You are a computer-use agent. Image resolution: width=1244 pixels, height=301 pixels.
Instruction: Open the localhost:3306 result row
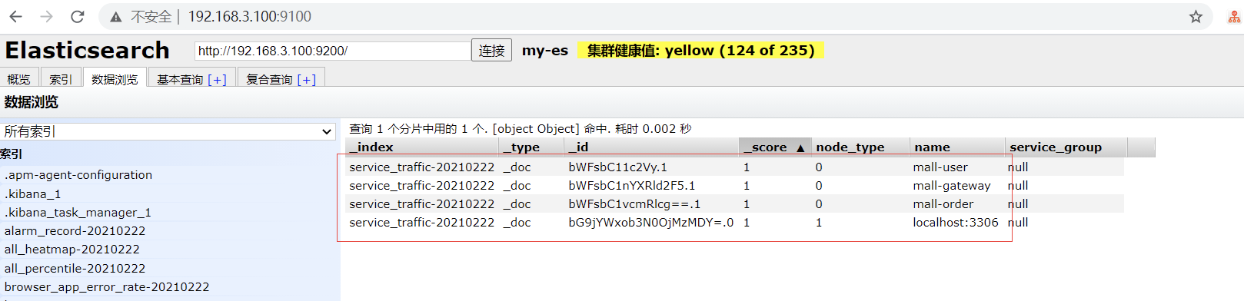(734, 222)
